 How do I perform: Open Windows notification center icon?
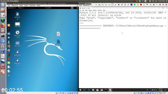(165, 90)
